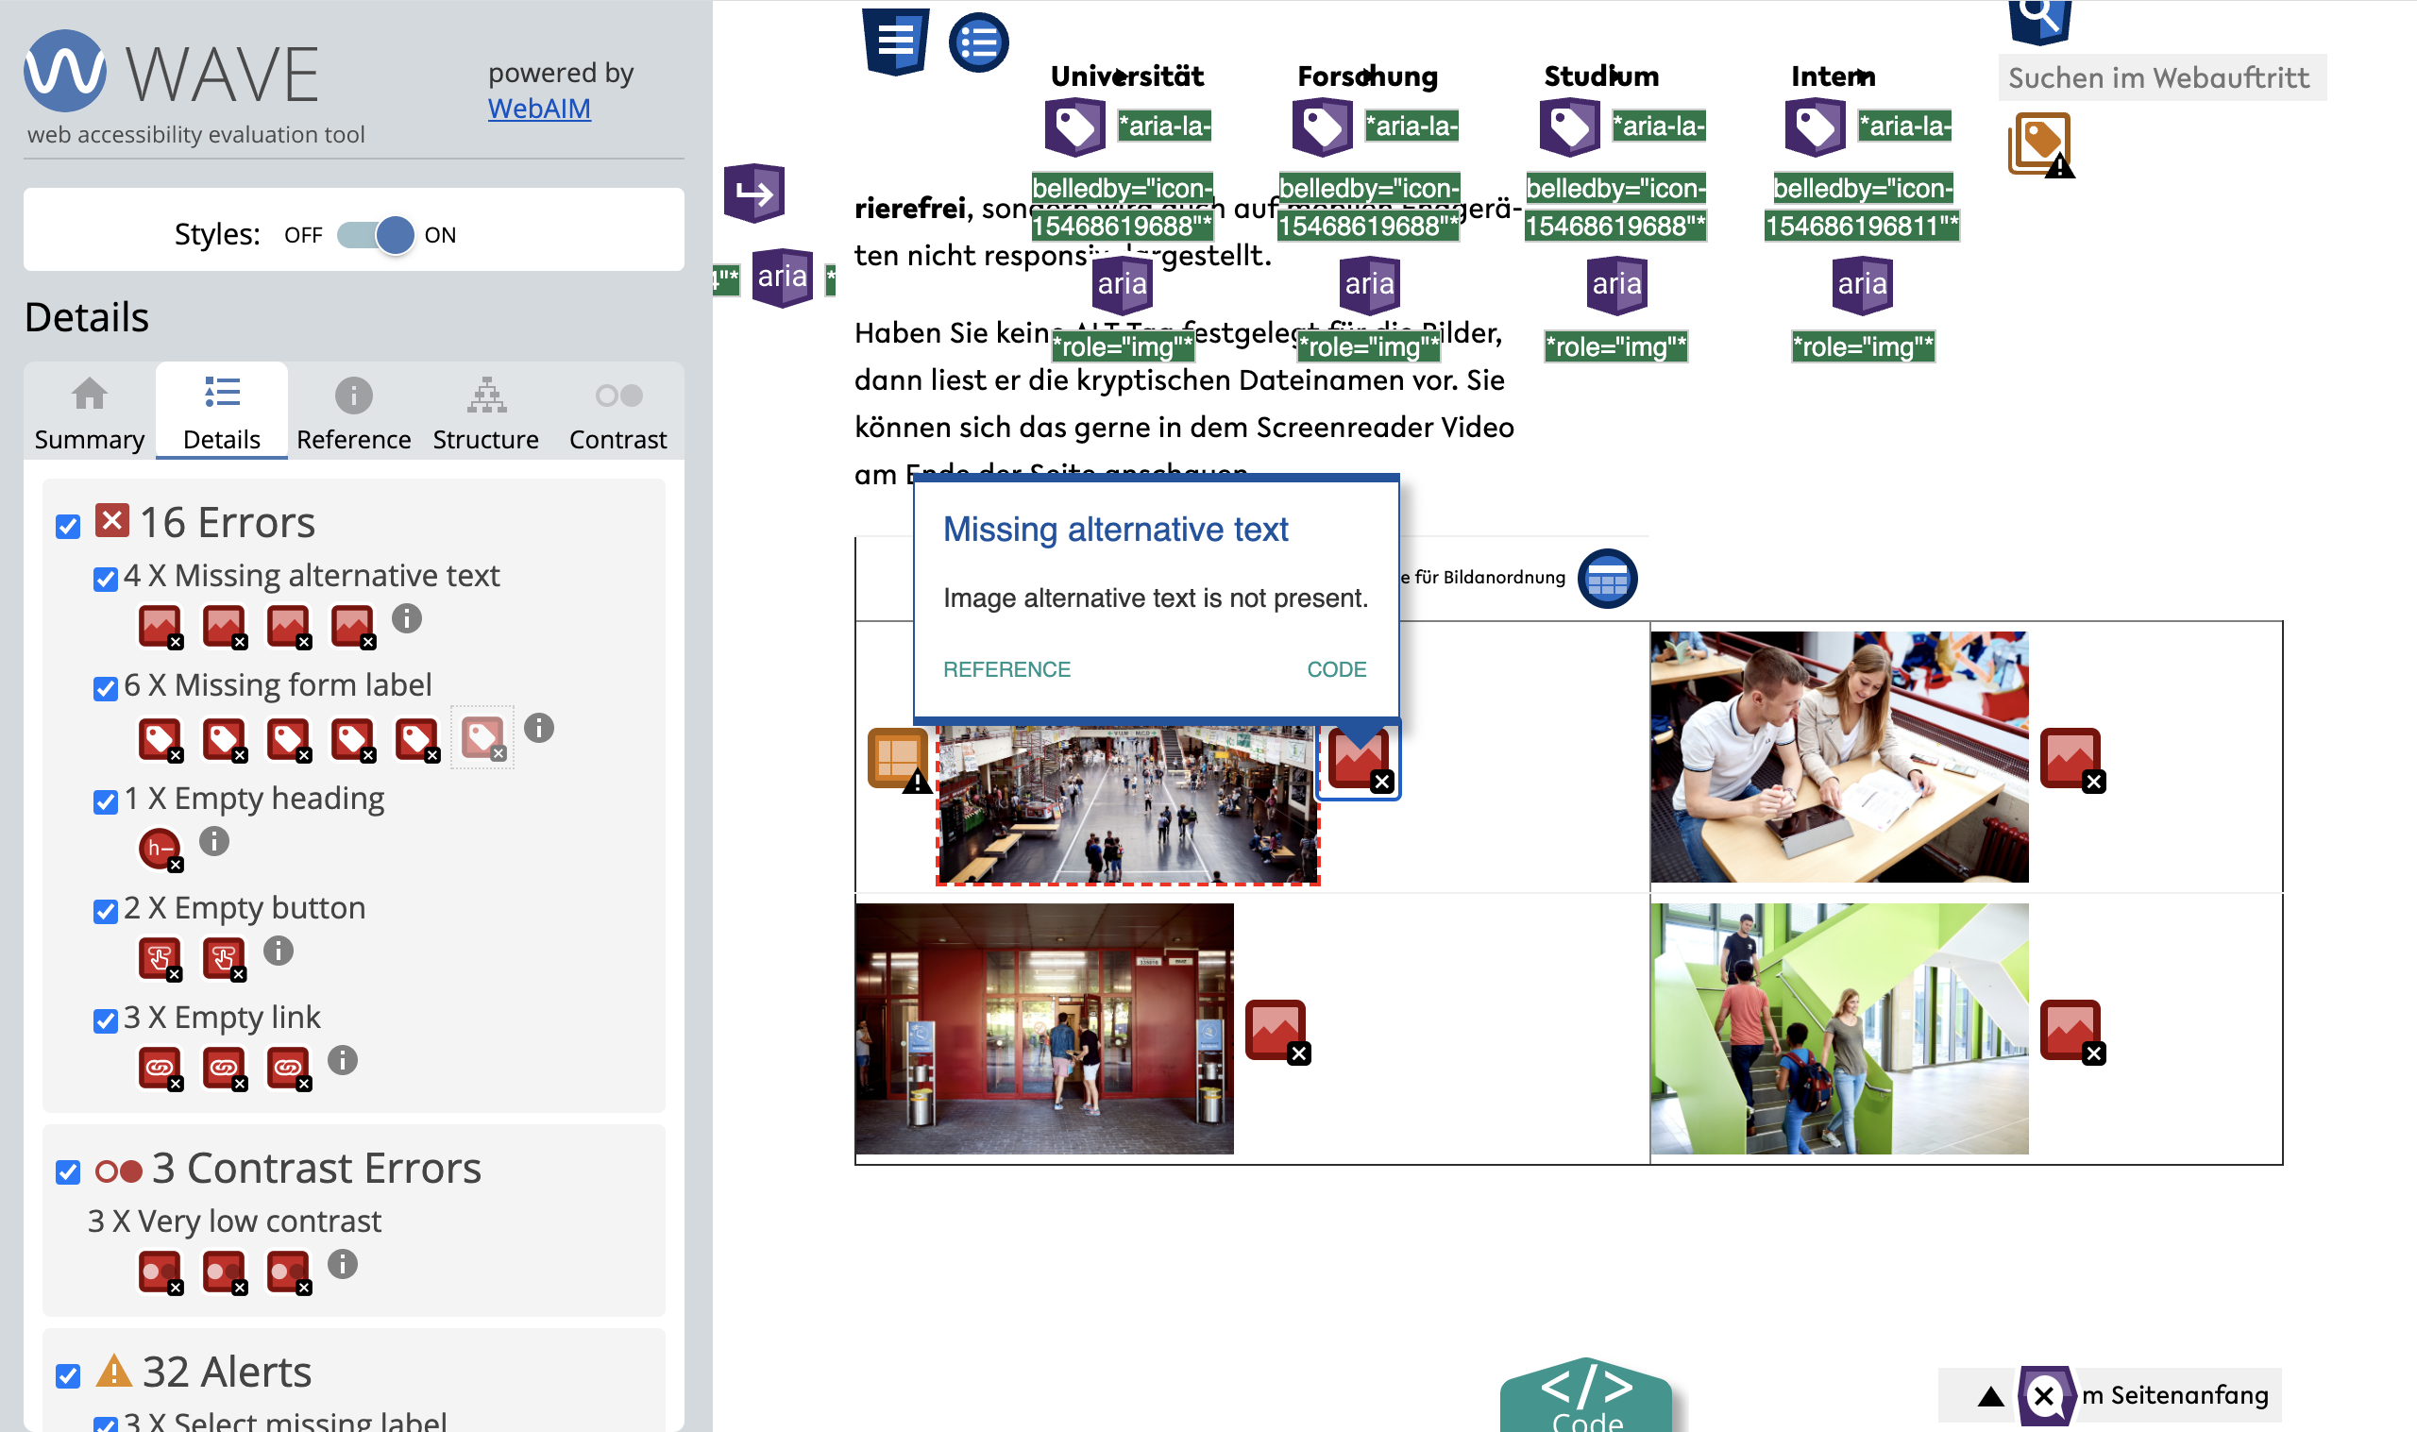This screenshot has width=2417, height=1432.
Task: Open the Contrast tab
Action: [617, 412]
